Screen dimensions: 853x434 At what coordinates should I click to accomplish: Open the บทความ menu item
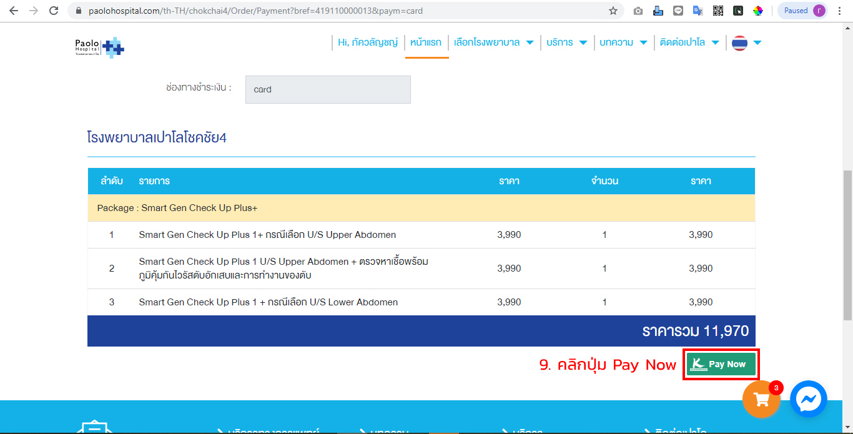coord(616,42)
